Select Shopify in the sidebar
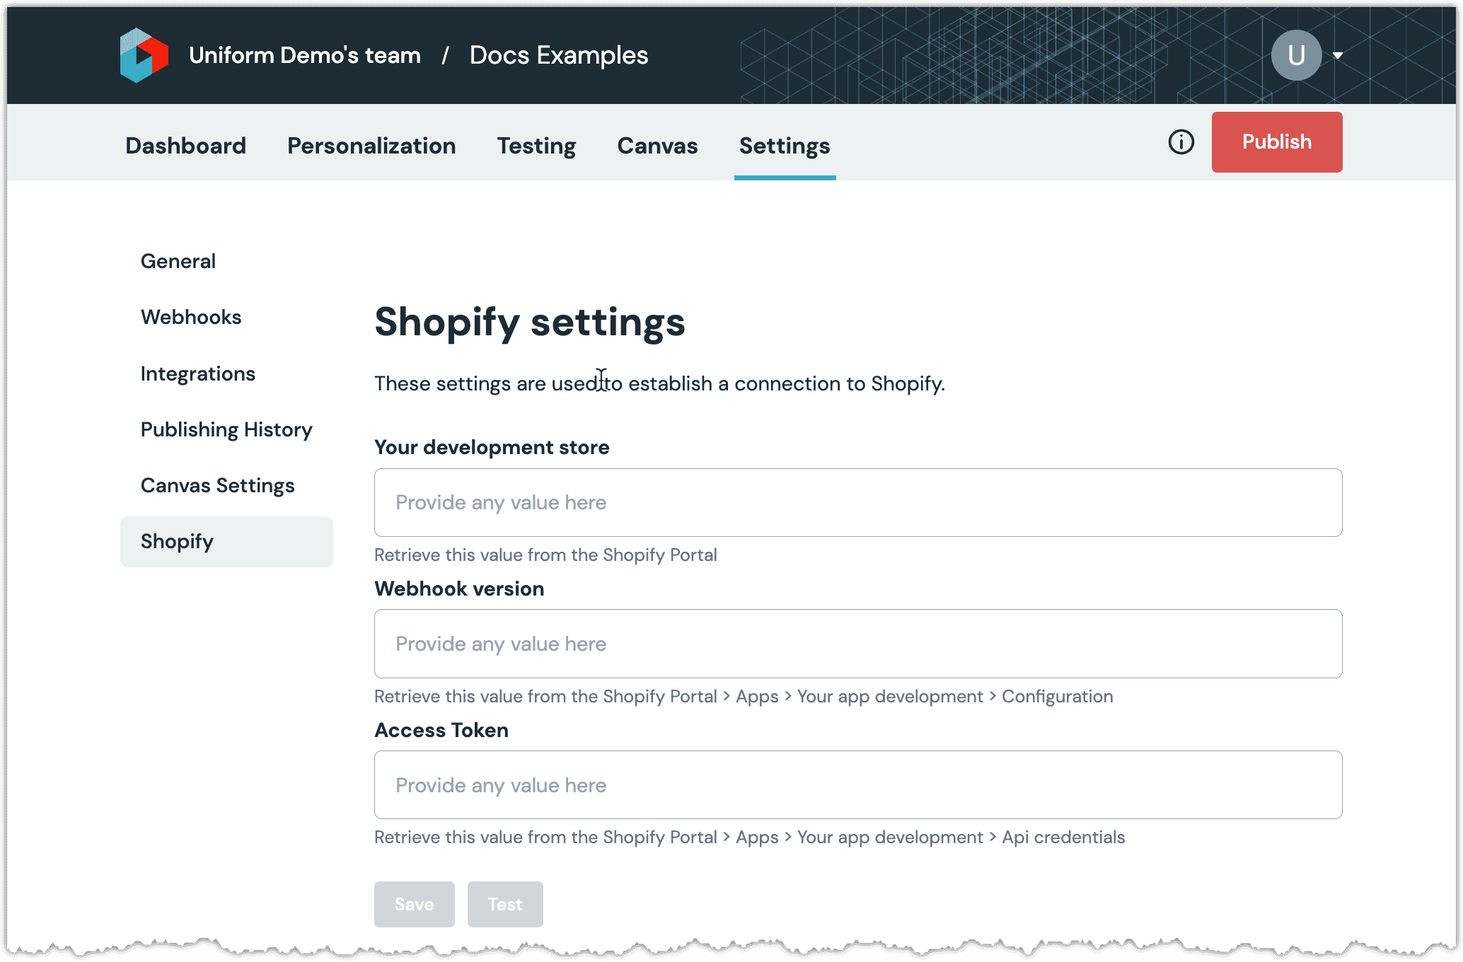This screenshot has width=1463, height=962. [x=226, y=541]
